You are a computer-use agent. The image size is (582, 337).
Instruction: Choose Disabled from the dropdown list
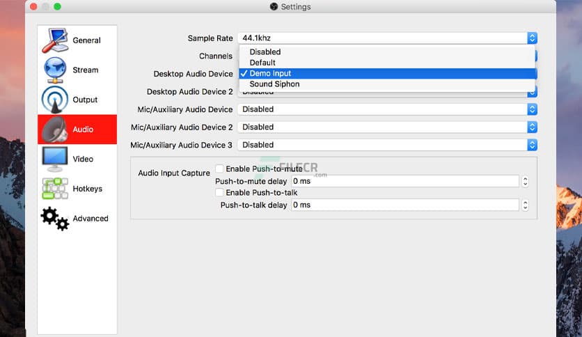pyautogui.click(x=265, y=52)
